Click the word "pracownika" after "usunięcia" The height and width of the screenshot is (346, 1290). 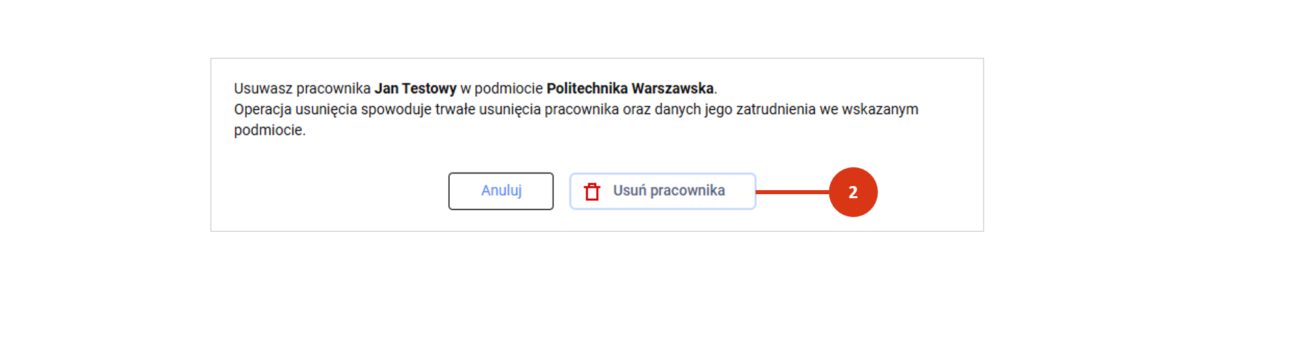point(581,110)
